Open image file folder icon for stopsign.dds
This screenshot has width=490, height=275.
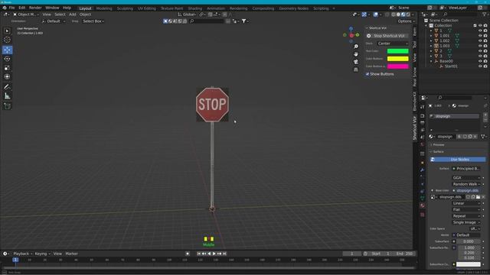click(478, 197)
